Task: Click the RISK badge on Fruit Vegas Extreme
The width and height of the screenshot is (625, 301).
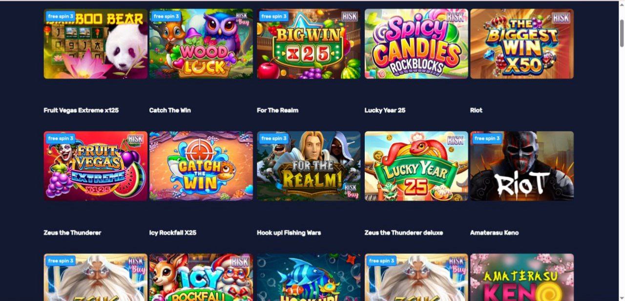Action: click(x=135, y=139)
